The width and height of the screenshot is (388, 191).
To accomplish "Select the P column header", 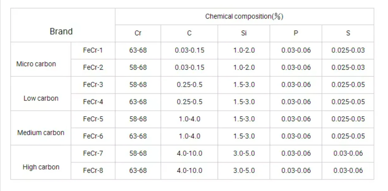I will click(296, 33).
